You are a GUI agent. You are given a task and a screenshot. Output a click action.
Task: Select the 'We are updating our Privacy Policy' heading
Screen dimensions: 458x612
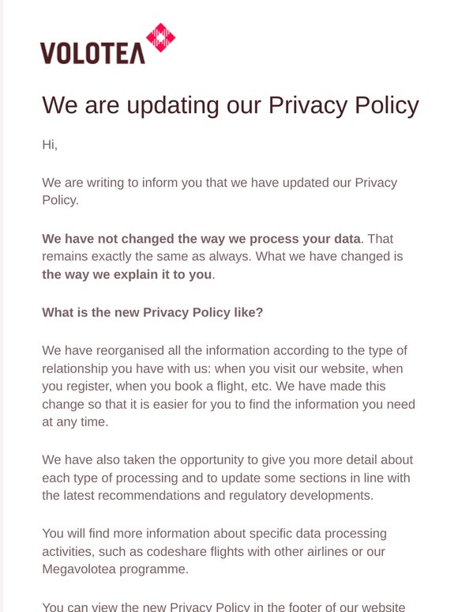(231, 105)
